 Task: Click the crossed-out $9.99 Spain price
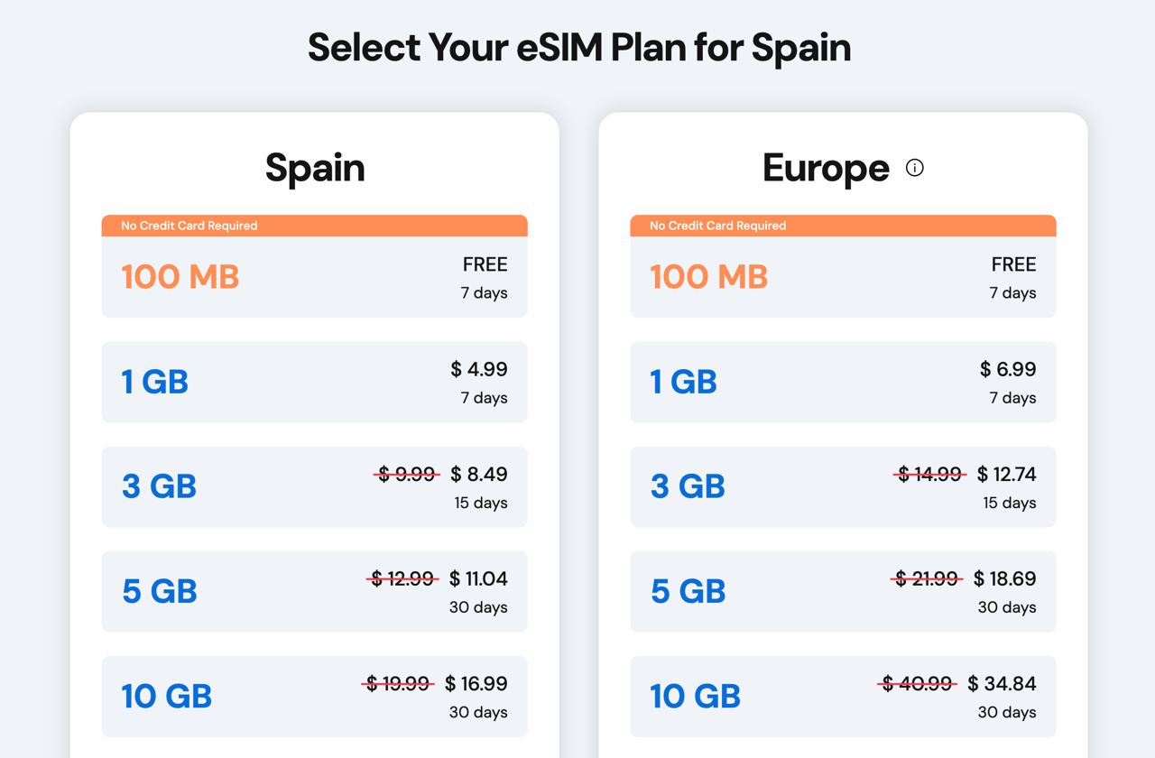pos(407,474)
